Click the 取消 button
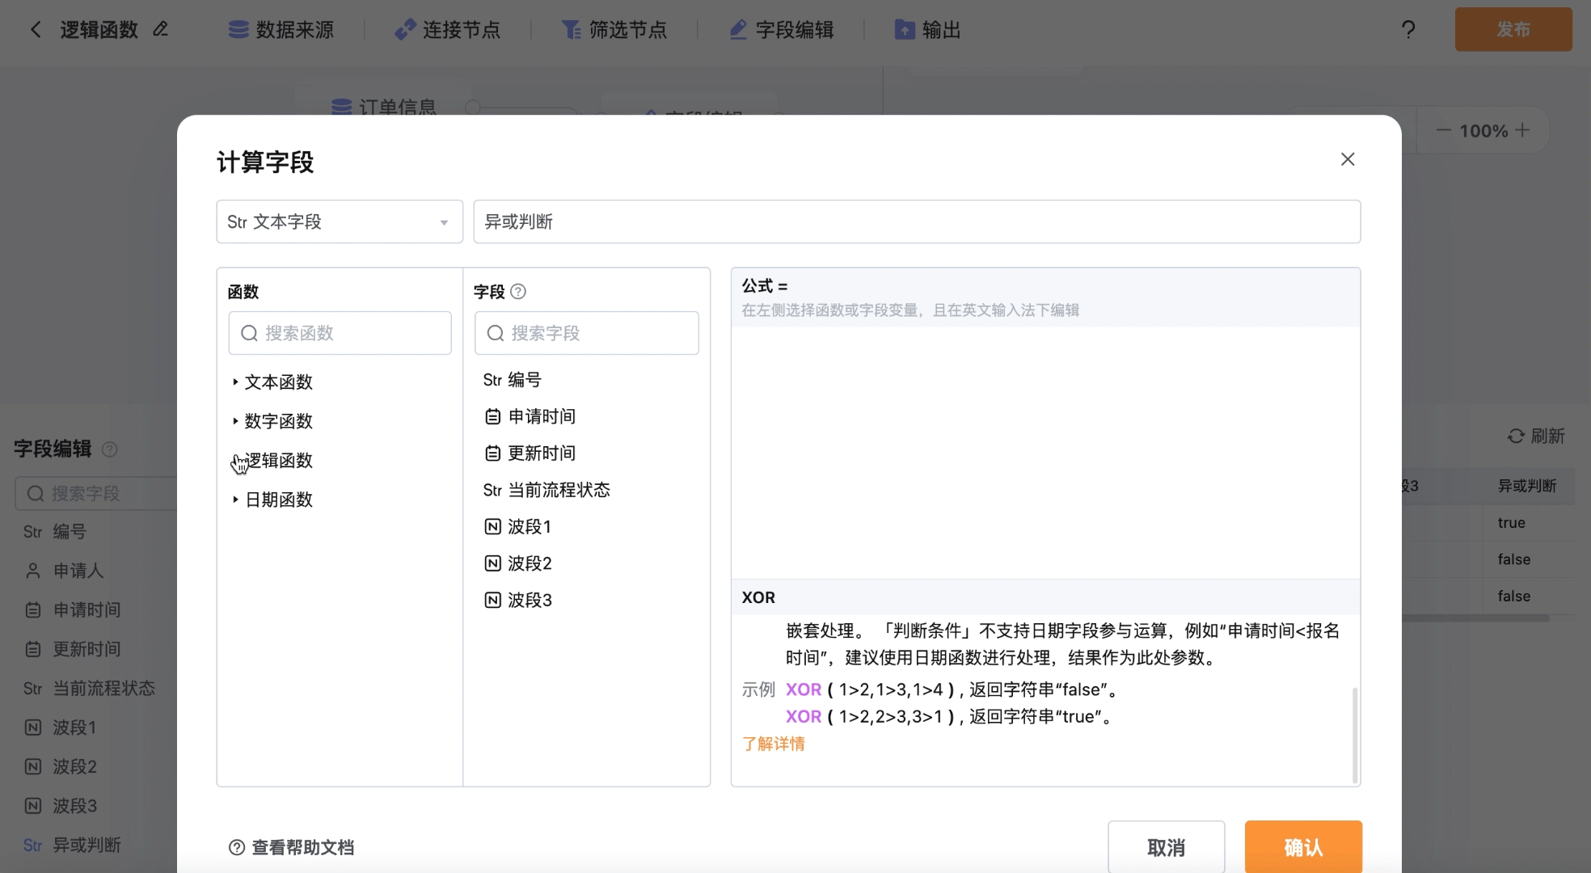This screenshot has width=1591, height=873. pyautogui.click(x=1167, y=847)
